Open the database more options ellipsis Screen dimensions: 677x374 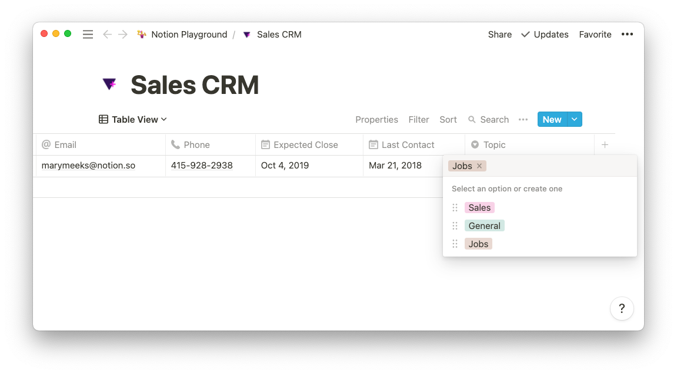tap(523, 119)
